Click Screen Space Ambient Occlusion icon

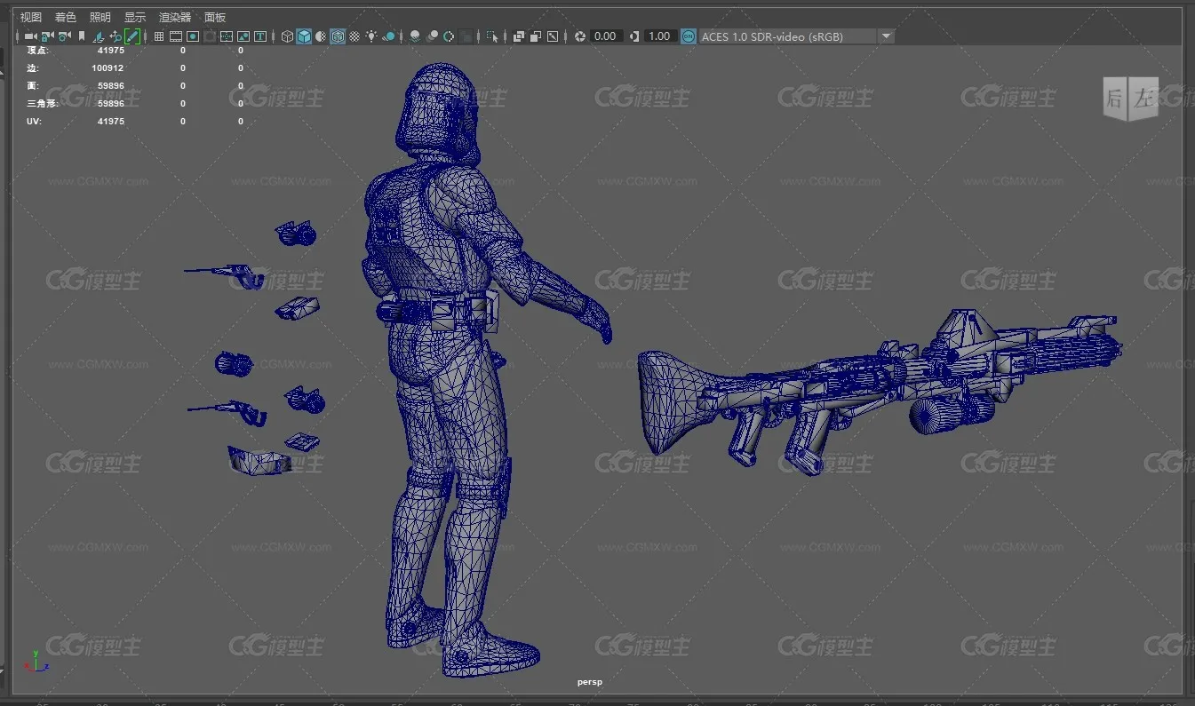click(415, 36)
